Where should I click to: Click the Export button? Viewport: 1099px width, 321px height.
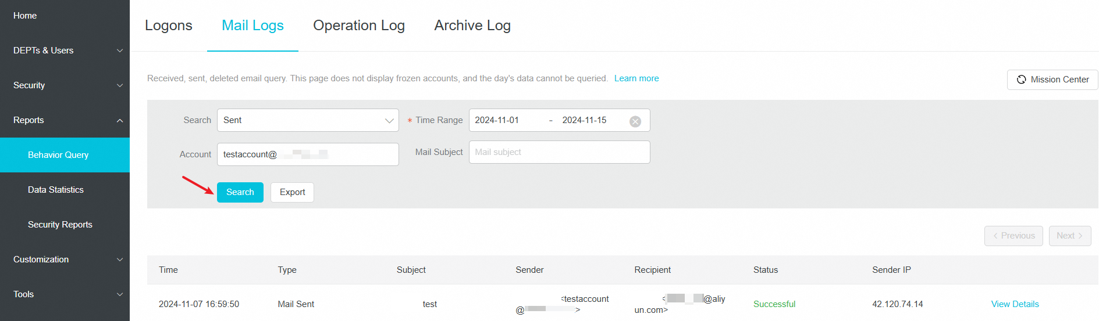click(x=292, y=192)
